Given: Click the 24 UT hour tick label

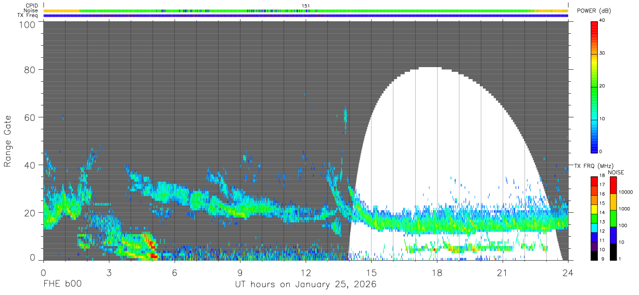Looking at the screenshot, I should tap(568, 273).
